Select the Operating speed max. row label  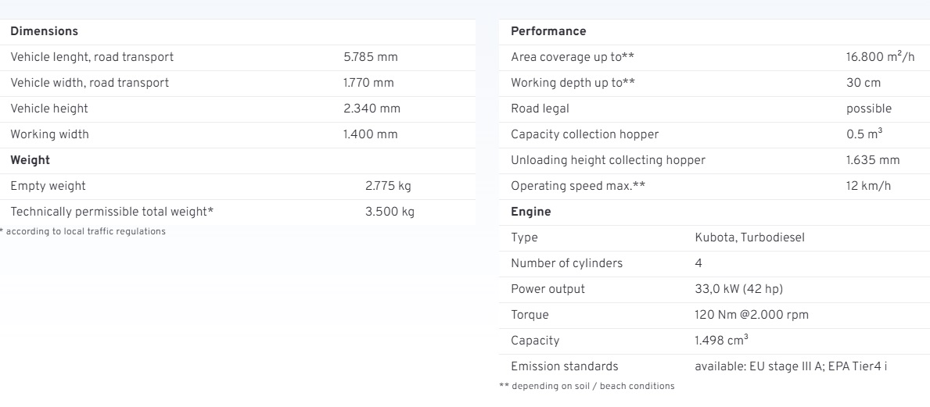click(578, 186)
